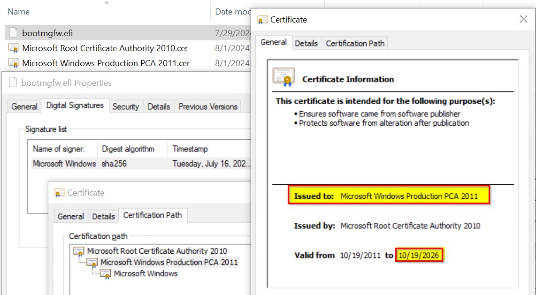The height and width of the screenshot is (295, 536).
Task: Open General tab in front Certificate window
Action: pos(274,42)
